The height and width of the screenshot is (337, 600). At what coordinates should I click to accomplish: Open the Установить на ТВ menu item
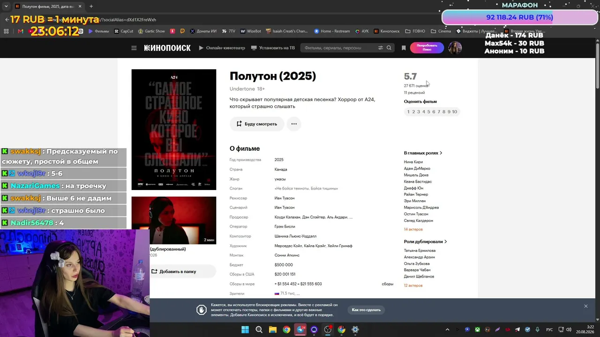tap(273, 48)
